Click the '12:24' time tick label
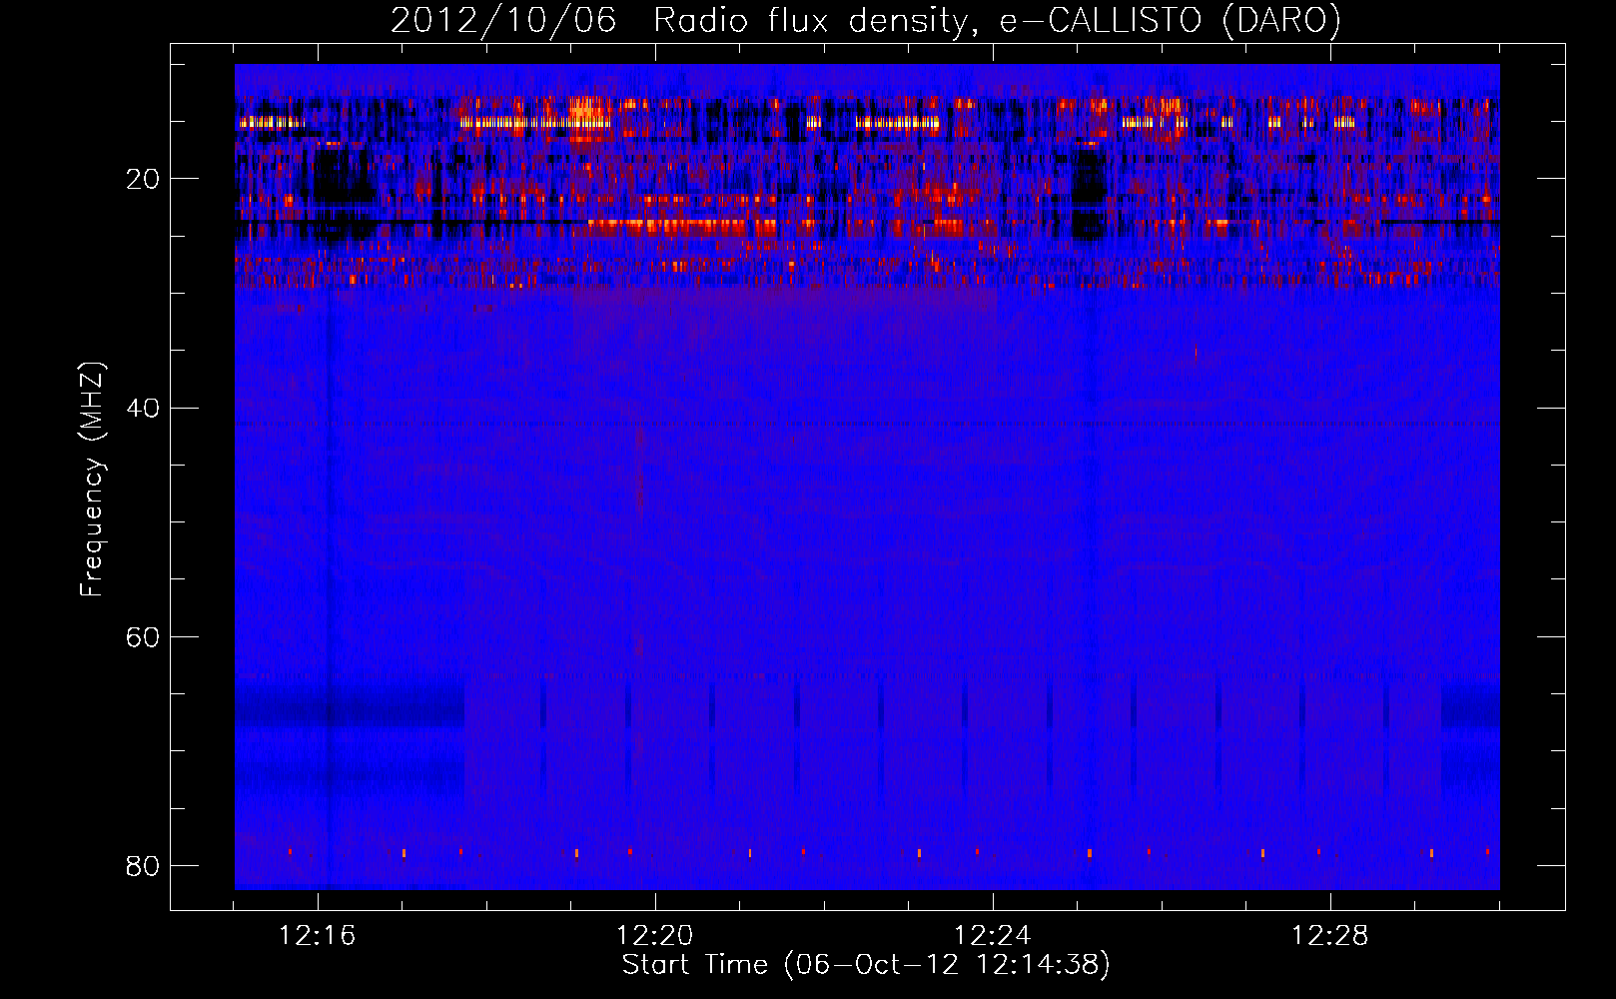This screenshot has height=999, width=1616. tap(992, 936)
